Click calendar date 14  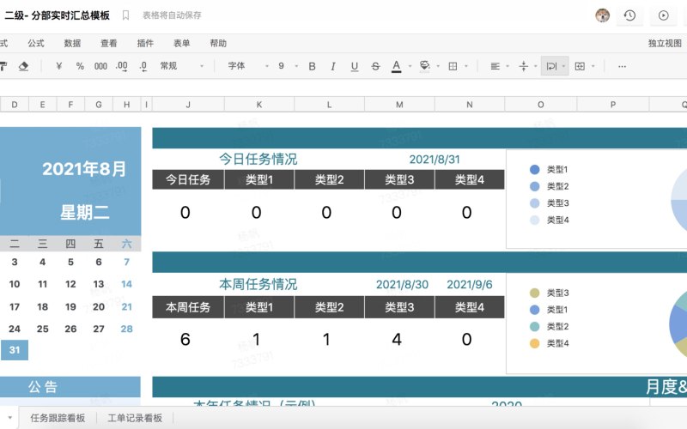pos(126,284)
